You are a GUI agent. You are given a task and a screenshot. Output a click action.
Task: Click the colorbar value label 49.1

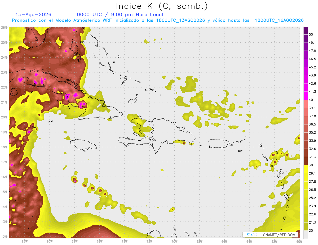[x=312, y=43]
